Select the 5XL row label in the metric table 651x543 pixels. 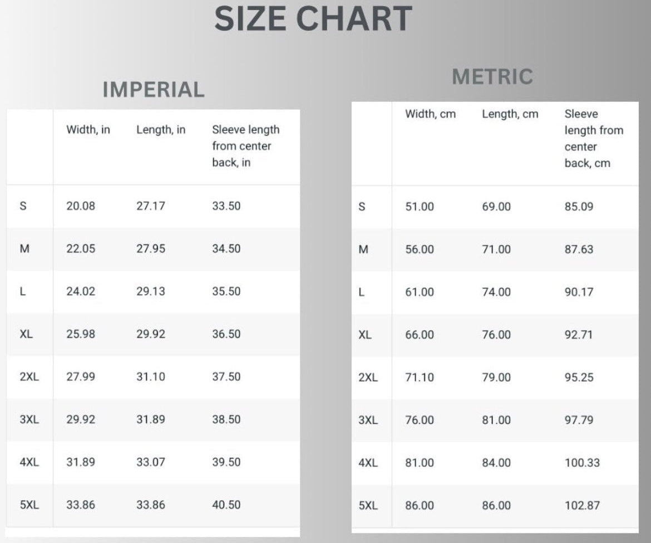pyautogui.click(x=367, y=506)
